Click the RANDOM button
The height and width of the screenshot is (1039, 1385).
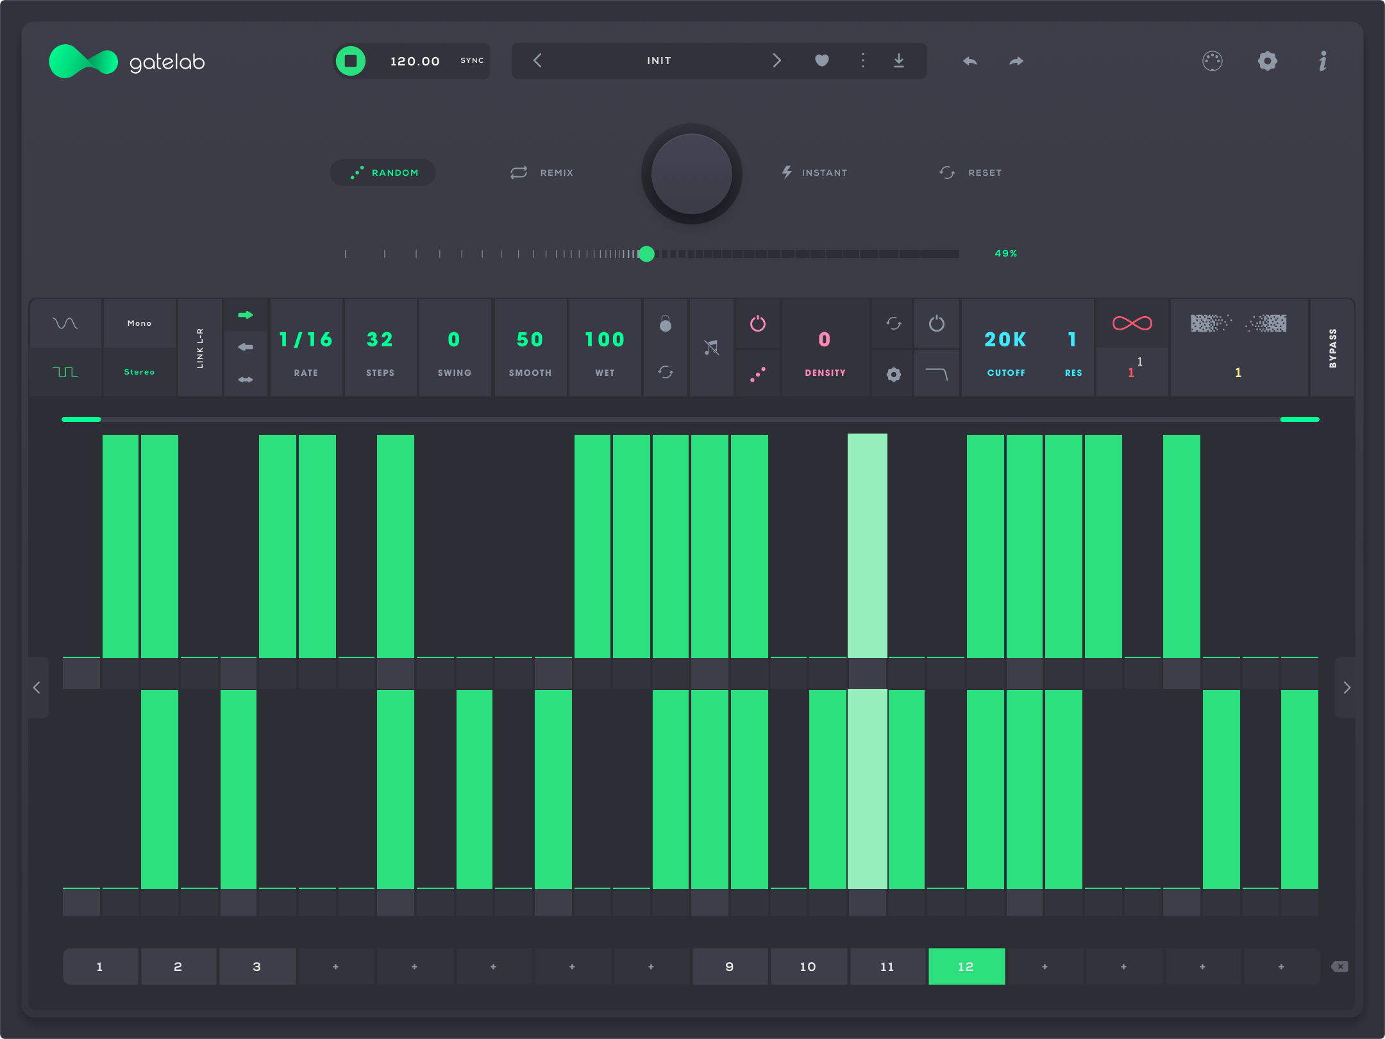point(383,172)
